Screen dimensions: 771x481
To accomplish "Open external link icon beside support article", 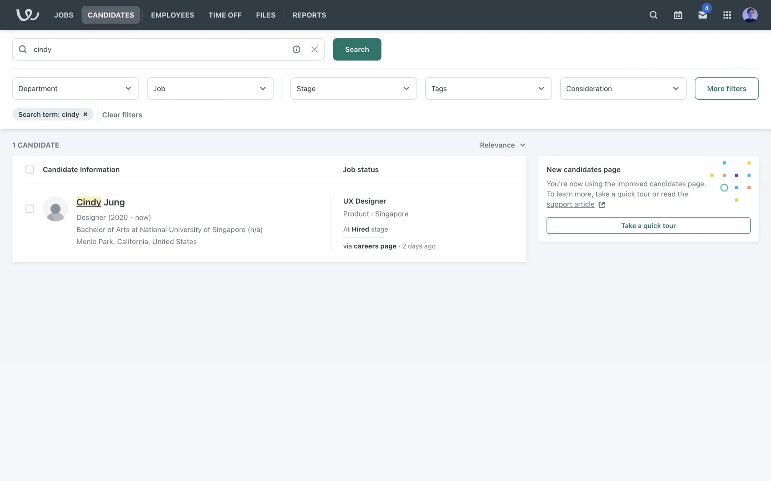I will 602,204.
